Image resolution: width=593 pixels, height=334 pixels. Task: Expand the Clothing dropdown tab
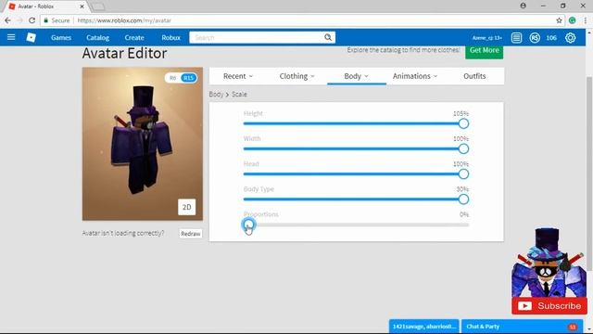[x=296, y=76]
